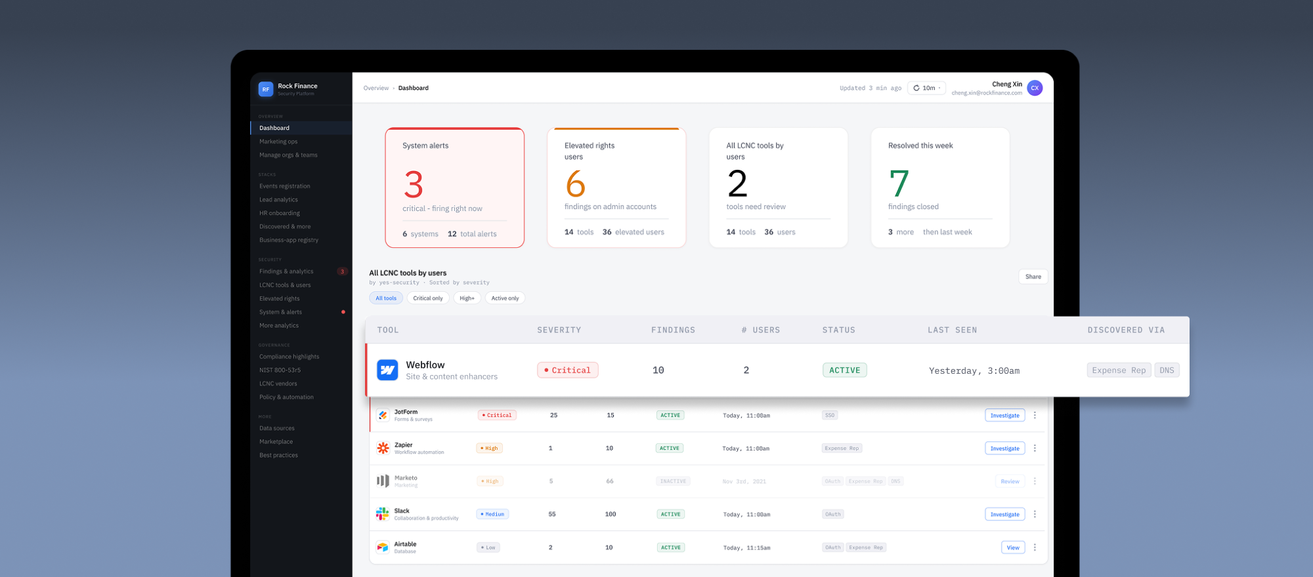Open the Resolved this week card
Image resolution: width=1313 pixels, height=577 pixels.
point(940,188)
